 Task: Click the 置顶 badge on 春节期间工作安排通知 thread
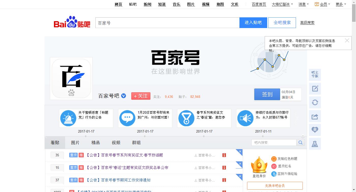(x=73, y=180)
